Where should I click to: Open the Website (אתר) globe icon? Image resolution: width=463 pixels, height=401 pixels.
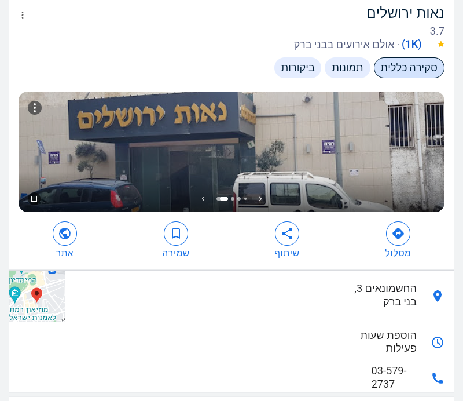(x=65, y=234)
